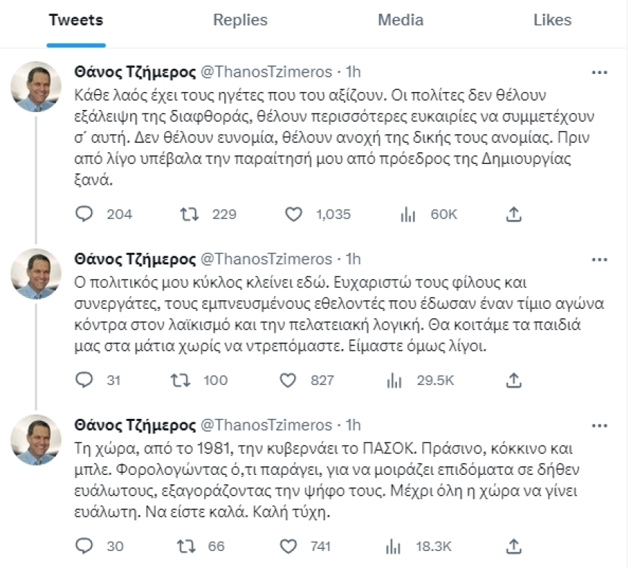633x569 pixels.
Task: Open the three-dot menu on the bottom tweet
Action: point(598,424)
